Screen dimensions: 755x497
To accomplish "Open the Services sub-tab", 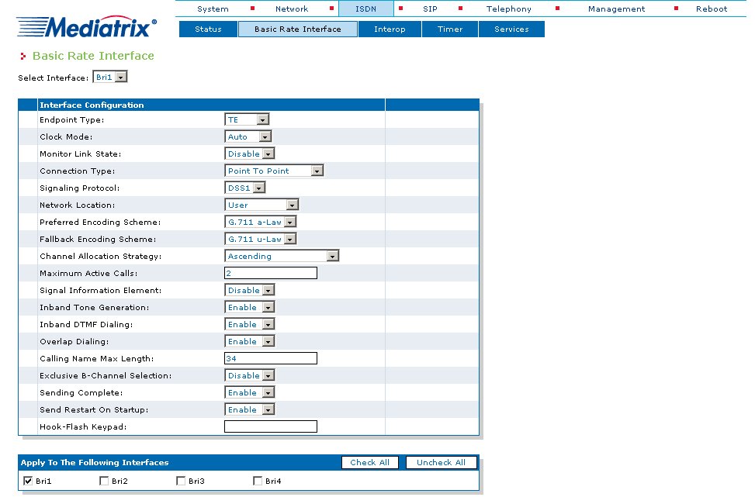I will pyautogui.click(x=511, y=29).
